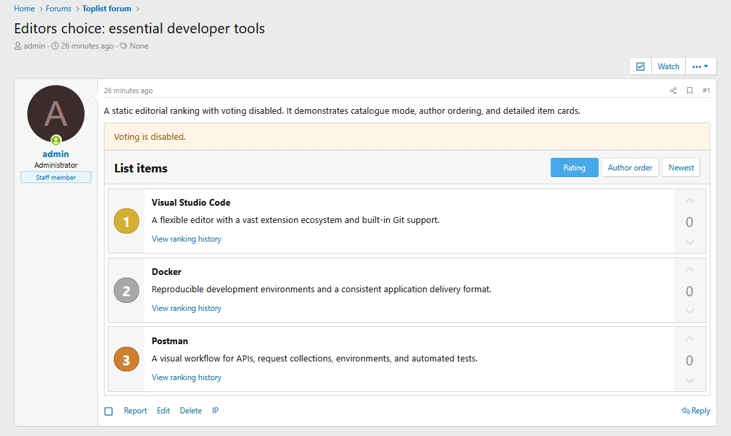This screenshot has height=436, width=731.
Task: Reply to the post
Action: tap(696, 410)
